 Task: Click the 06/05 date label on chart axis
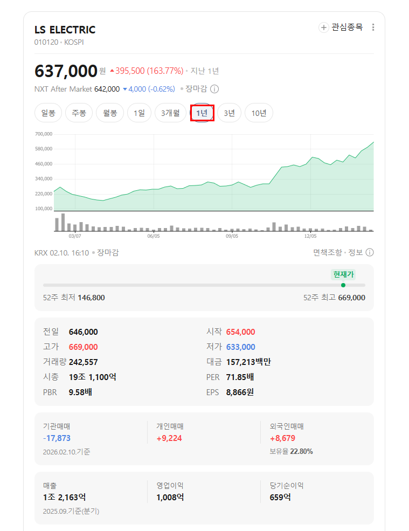[x=154, y=236]
